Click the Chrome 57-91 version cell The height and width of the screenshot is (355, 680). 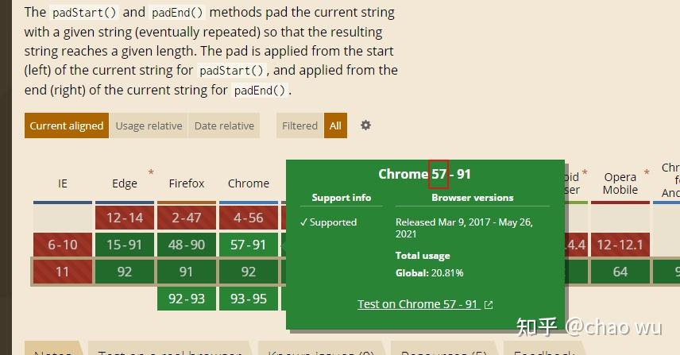click(x=249, y=245)
